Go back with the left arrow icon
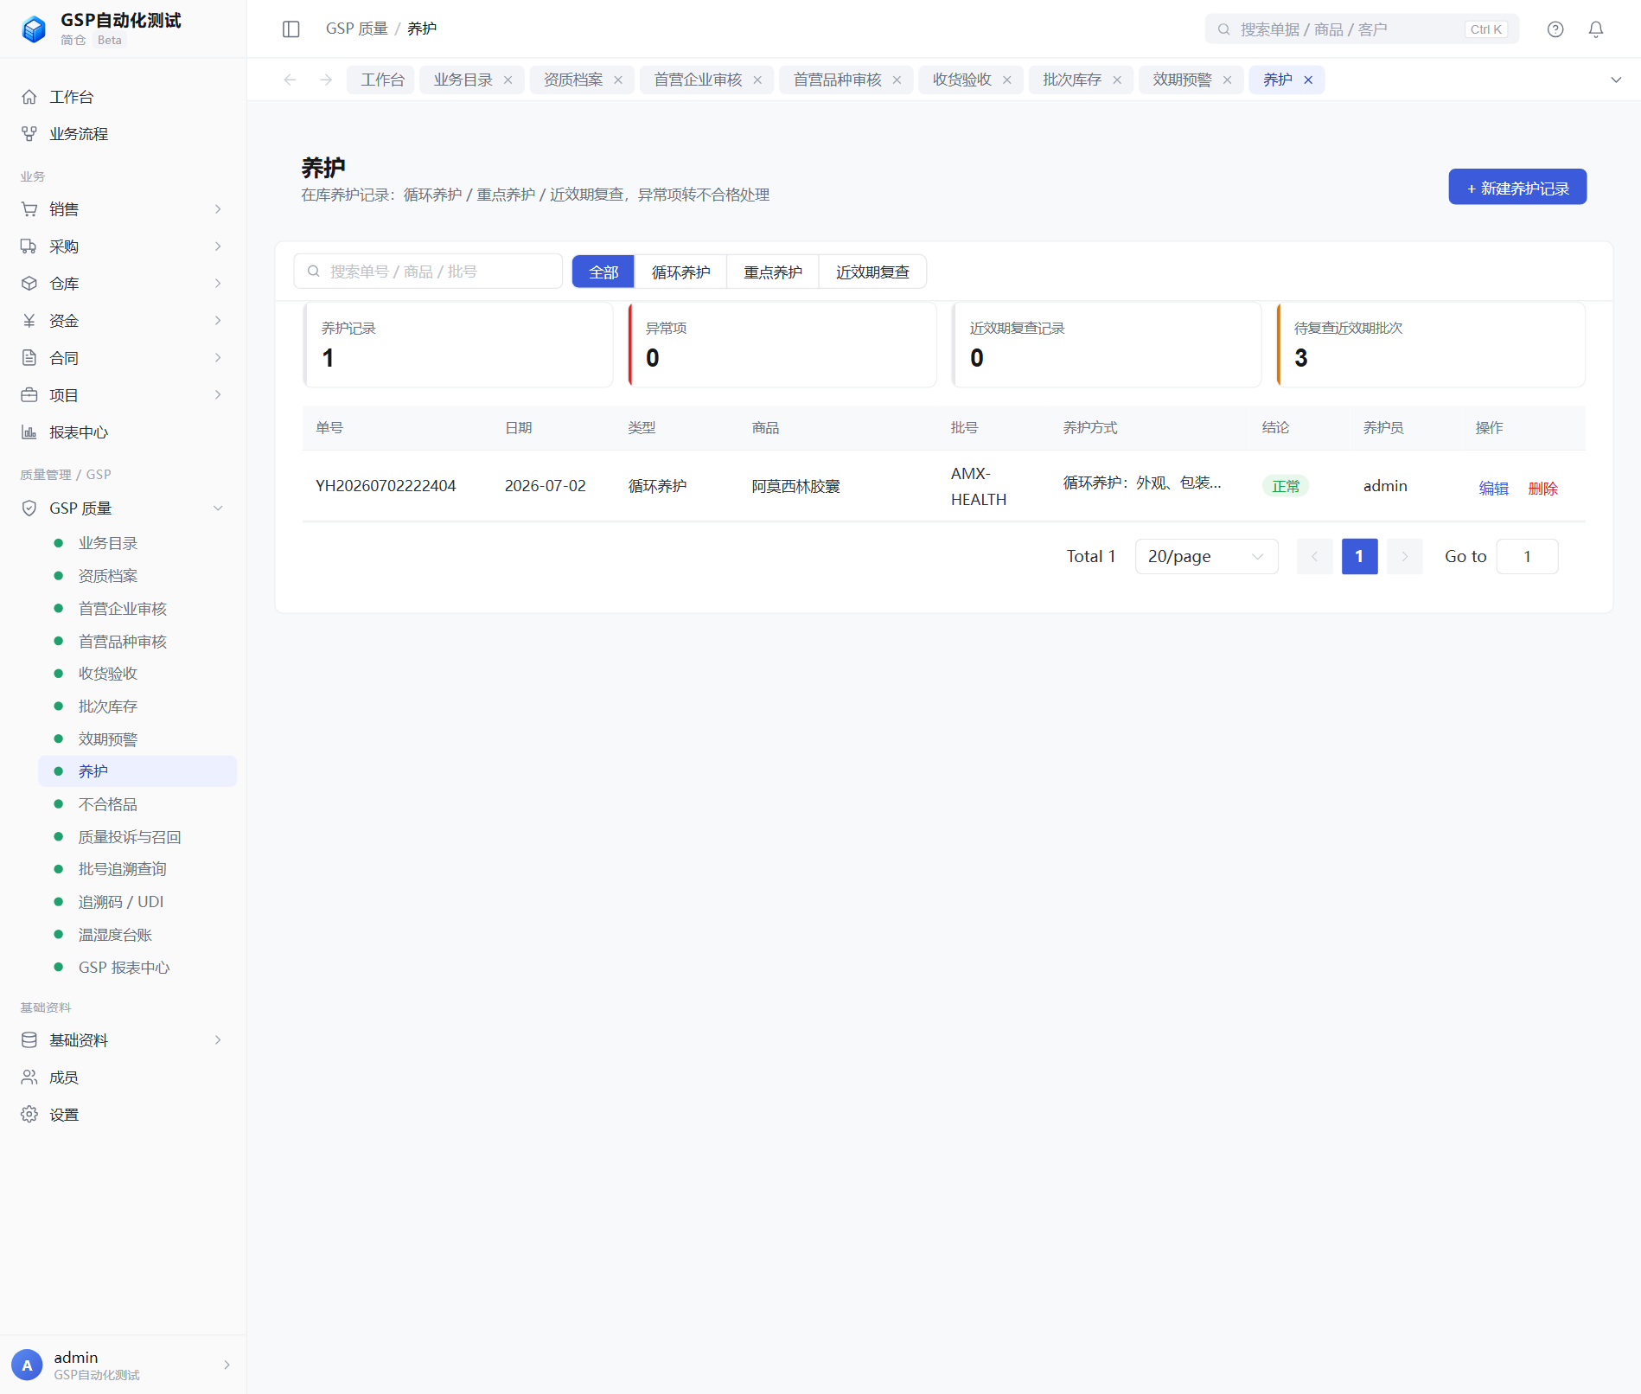 tap(291, 80)
